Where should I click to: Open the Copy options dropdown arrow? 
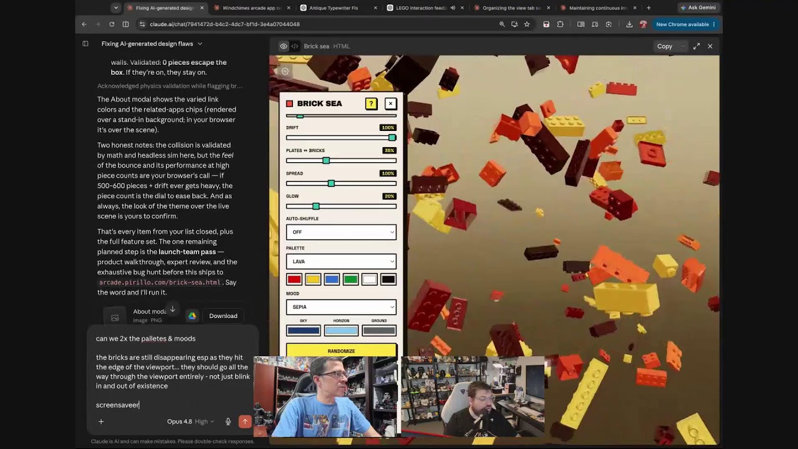[x=683, y=46]
